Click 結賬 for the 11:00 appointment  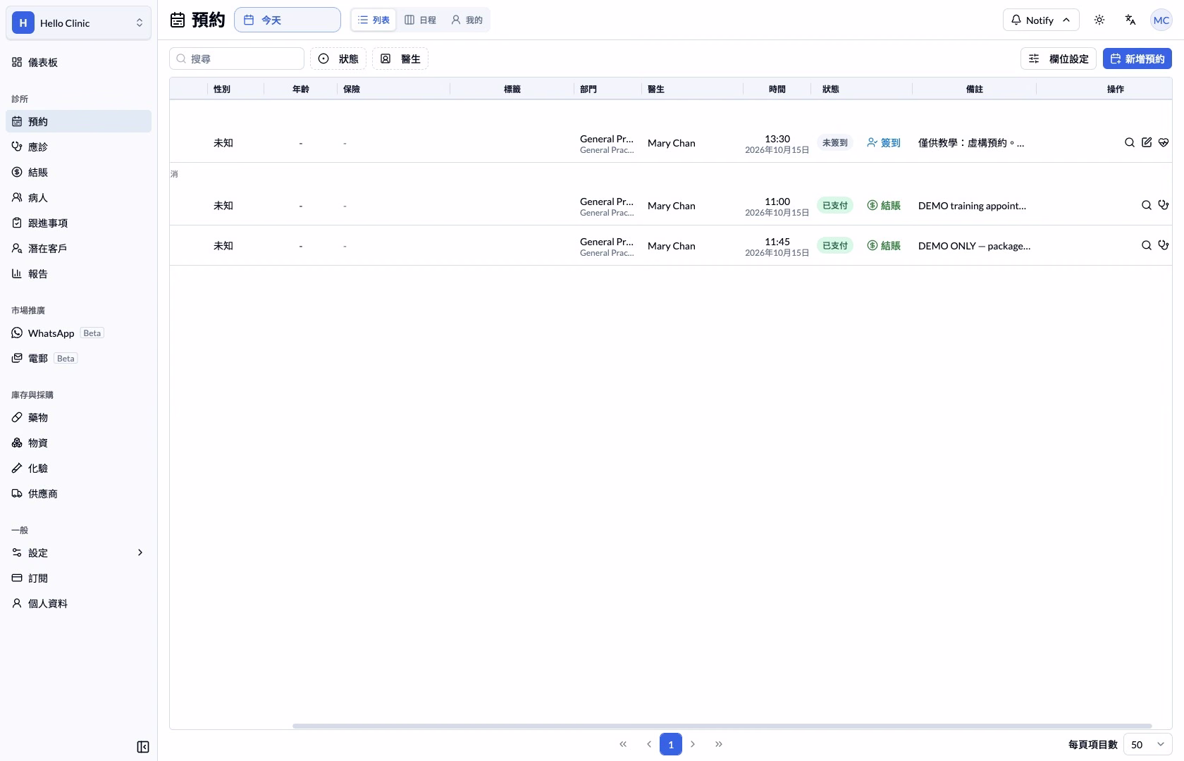884,205
